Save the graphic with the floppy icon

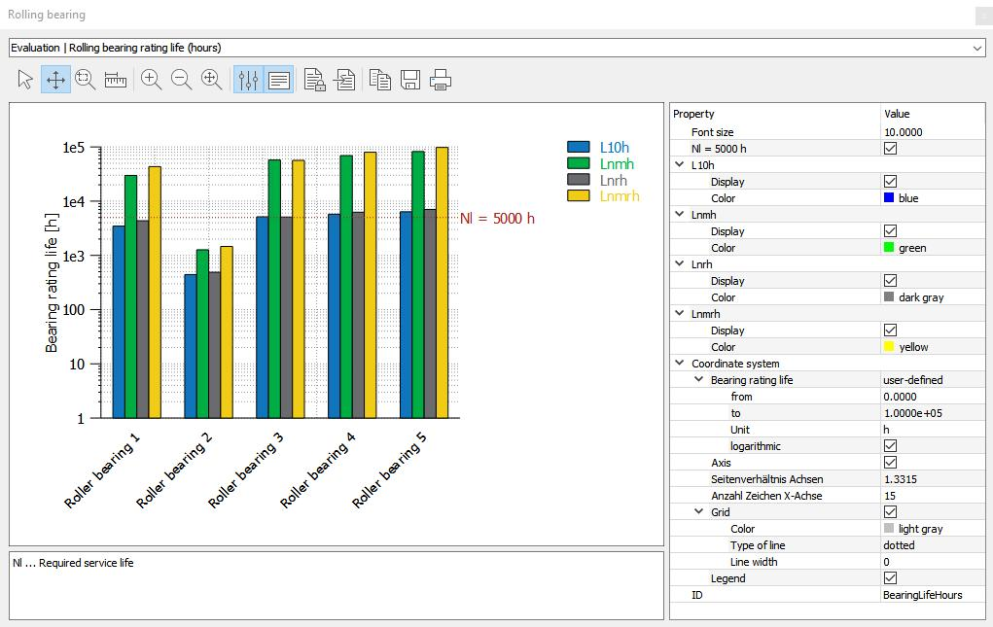tap(410, 80)
